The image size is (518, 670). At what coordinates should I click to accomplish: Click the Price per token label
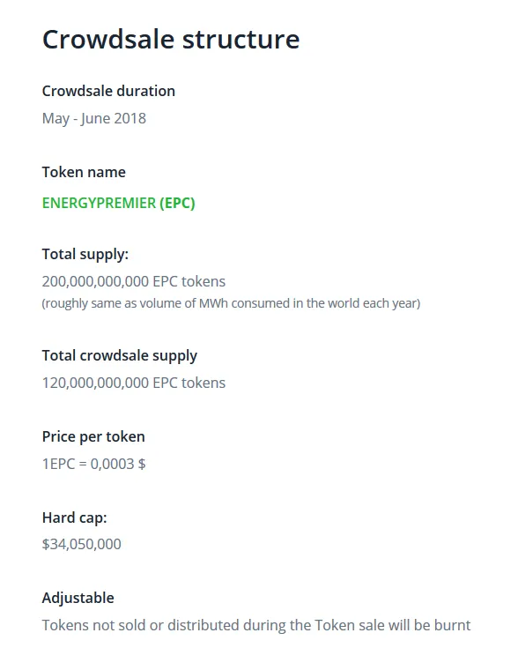93,437
